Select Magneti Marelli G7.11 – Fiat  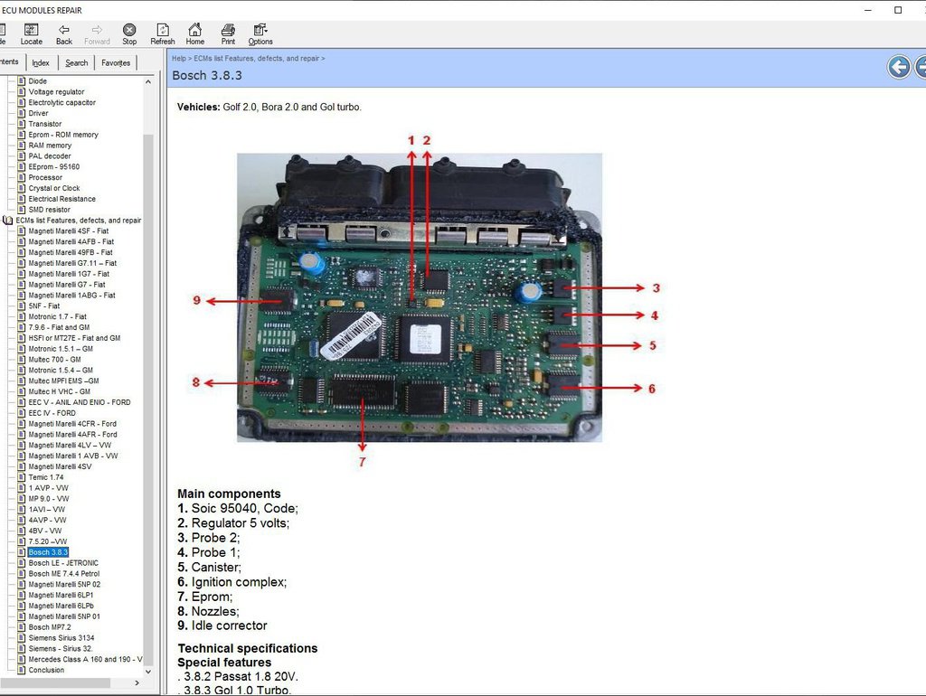point(72,263)
